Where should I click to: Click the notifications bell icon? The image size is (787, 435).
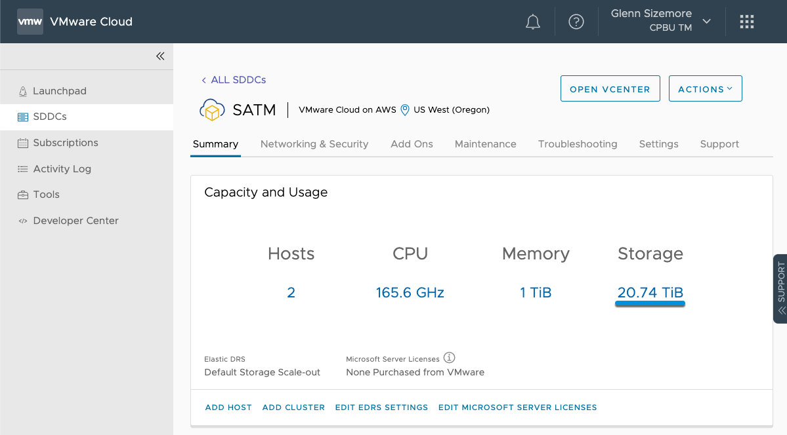pos(533,22)
